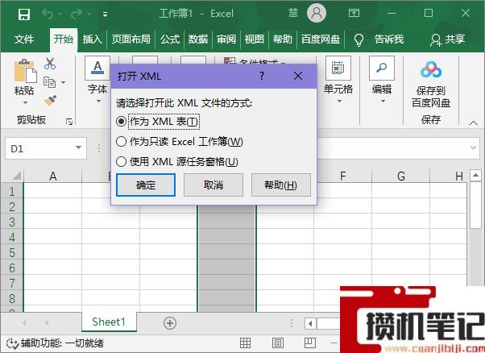Click the dialog question mark help
The width and height of the screenshot is (485, 353).
tap(262, 76)
